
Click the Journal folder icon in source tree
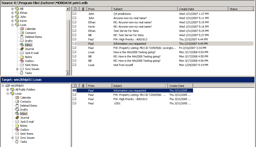(22, 49)
